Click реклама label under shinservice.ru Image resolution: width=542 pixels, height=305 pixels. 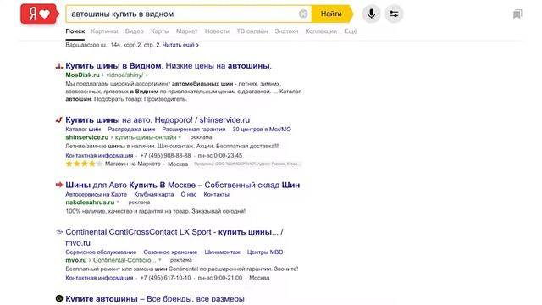(201, 137)
